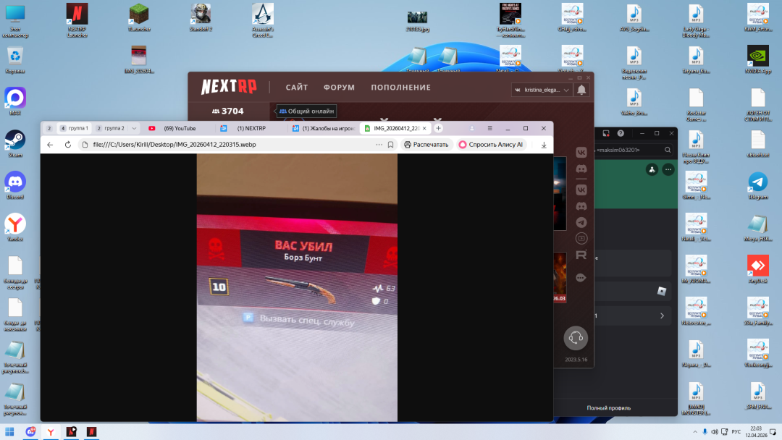Click the Спросить Алису AI button
Viewport: 782px width, 440px height.
490,145
